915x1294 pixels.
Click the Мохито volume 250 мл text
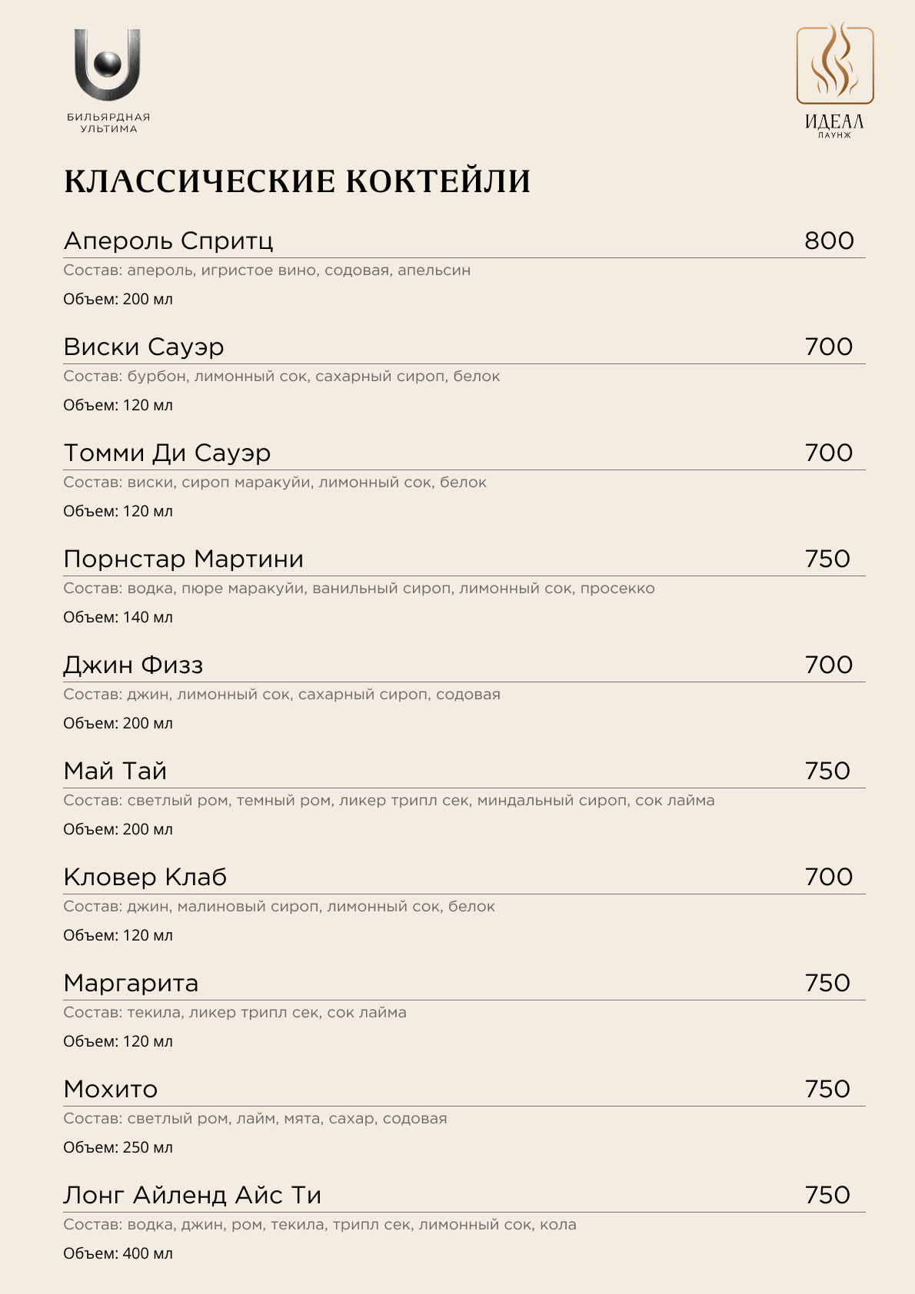coord(118,1147)
